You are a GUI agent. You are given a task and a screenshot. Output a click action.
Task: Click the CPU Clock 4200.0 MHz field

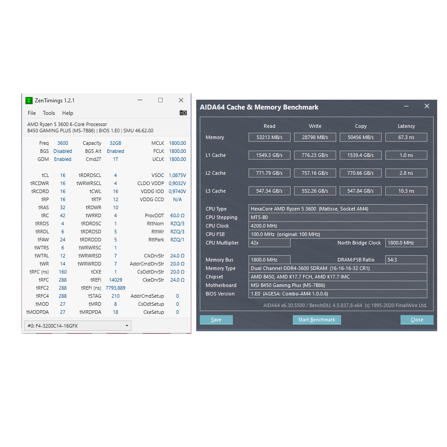coord(338,226)
